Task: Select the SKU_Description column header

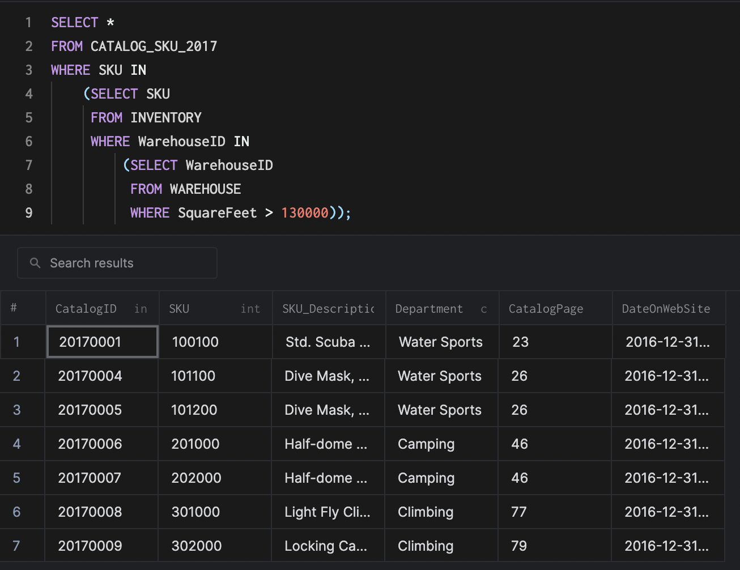Action: click(328, 309)
